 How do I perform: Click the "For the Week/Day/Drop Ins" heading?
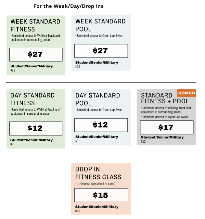[69, 6]
